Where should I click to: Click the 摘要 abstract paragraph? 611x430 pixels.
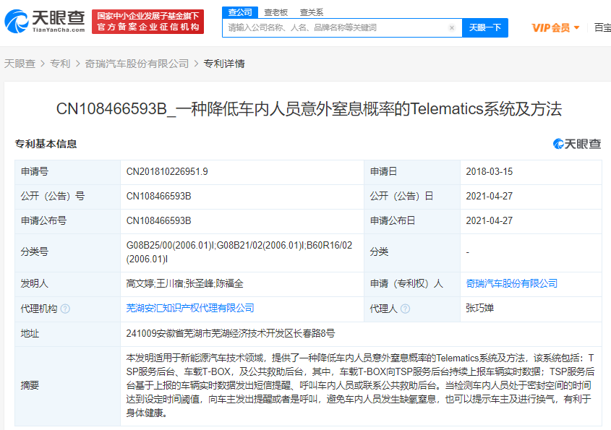(359, 385)
